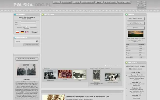Click the Zdjęcia konkursowe button
The width and height of the screenshot is (160, 100).
coord(136,19)
